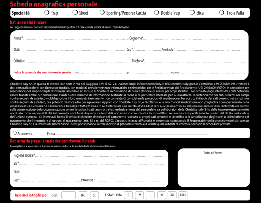Click the Gilet label

pyautogui.click(x=55, y=195)
